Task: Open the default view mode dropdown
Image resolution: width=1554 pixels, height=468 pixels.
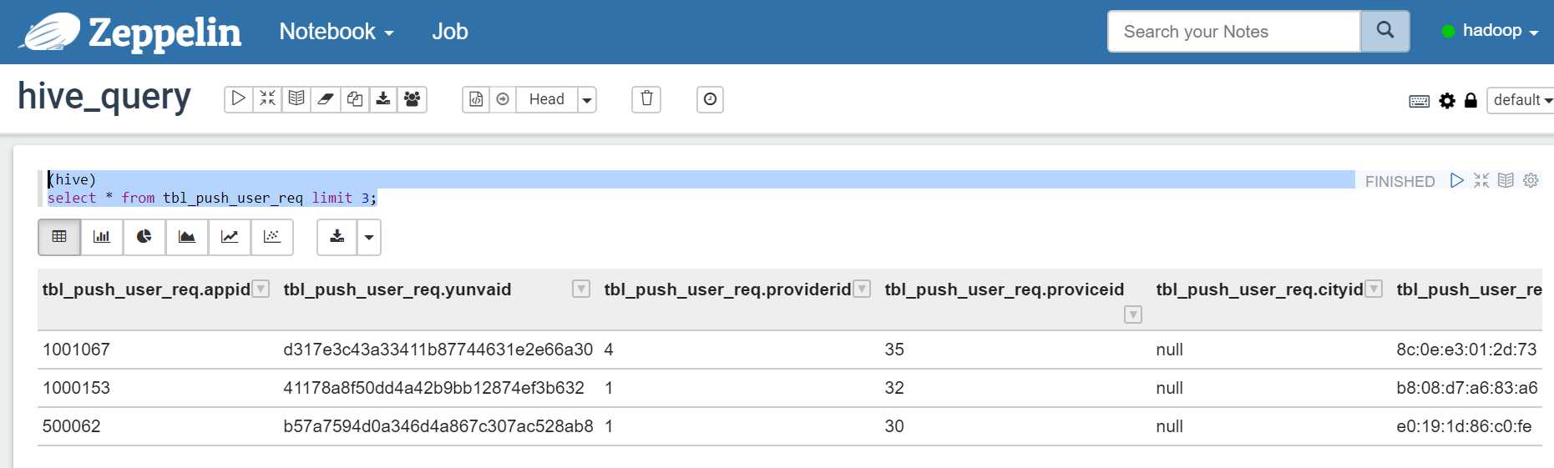Action: click(x=1521, y=100)
